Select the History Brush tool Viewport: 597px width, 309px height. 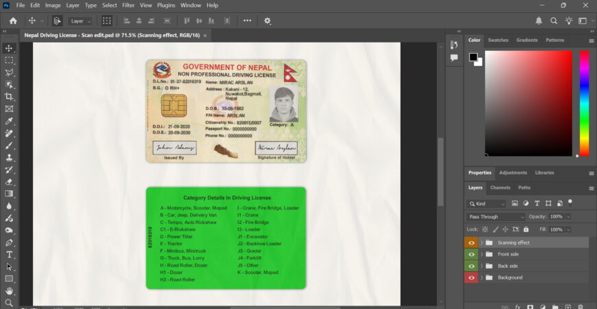coord(9,170)
